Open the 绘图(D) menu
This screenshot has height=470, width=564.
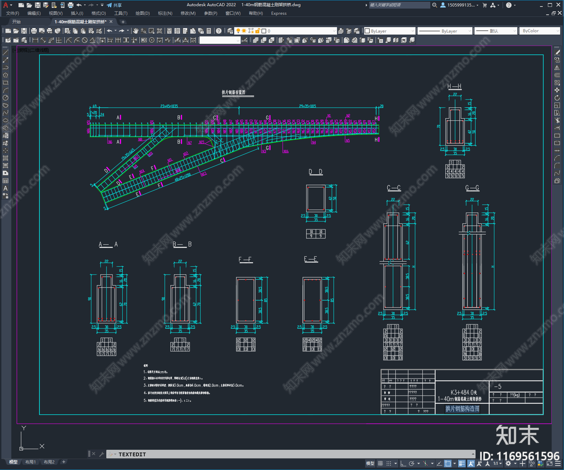point(142,13)
